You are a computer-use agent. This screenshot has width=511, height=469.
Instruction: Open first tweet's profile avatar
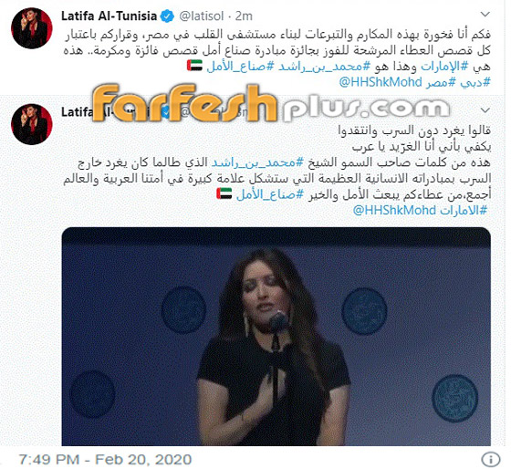(x=31, y=28)
